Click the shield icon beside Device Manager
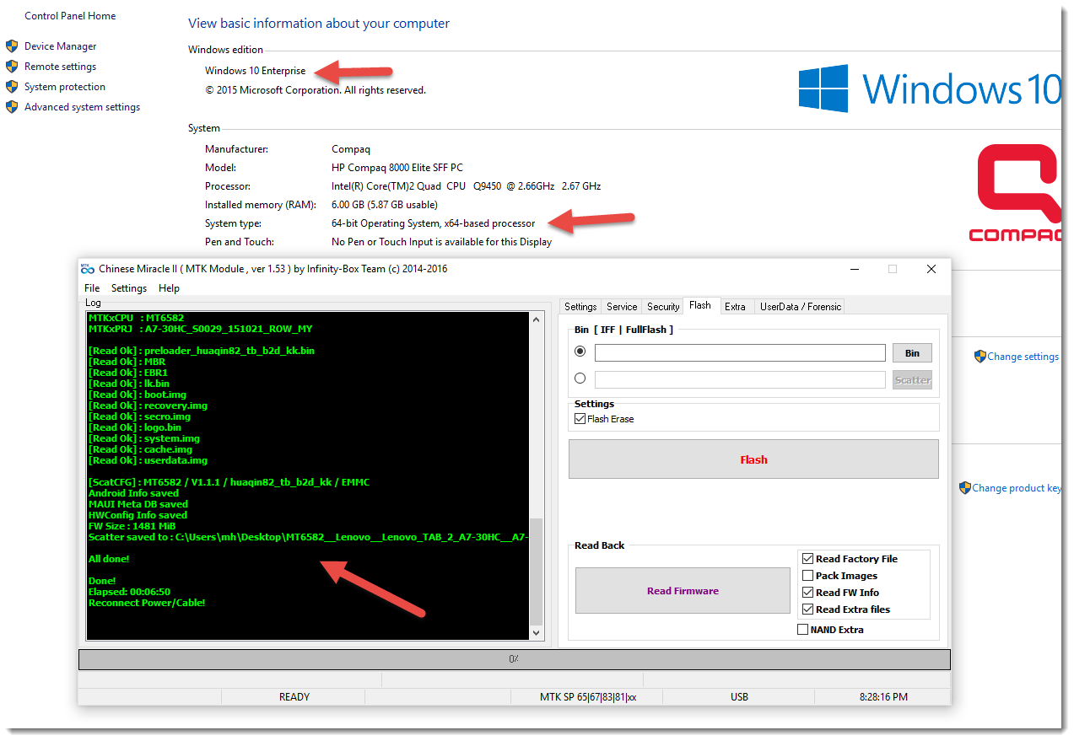Image resolution: width=1074 pixels, height=741 pixels. click(x=12, y=46)
